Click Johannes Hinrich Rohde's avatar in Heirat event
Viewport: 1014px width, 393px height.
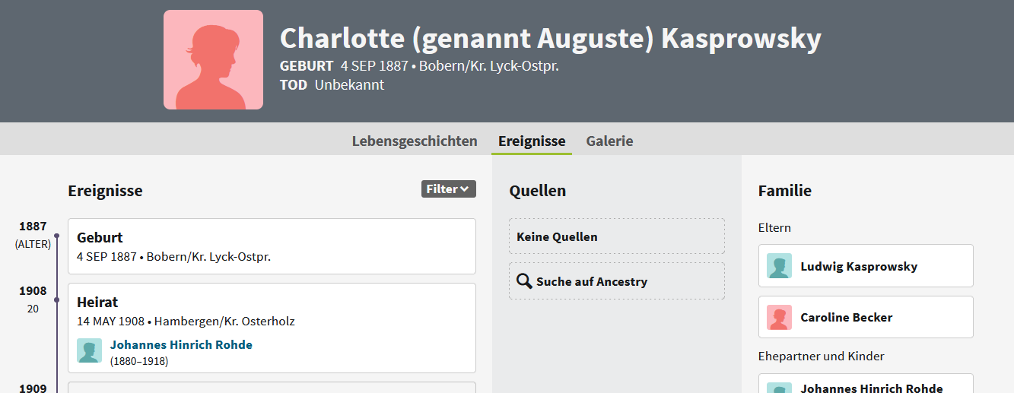(x=89, y=350)
